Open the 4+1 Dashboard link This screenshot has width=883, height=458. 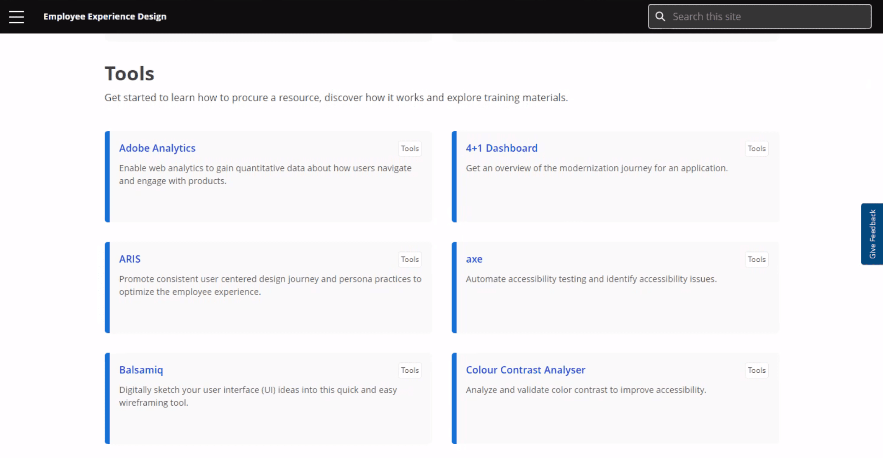click(501, 148)
